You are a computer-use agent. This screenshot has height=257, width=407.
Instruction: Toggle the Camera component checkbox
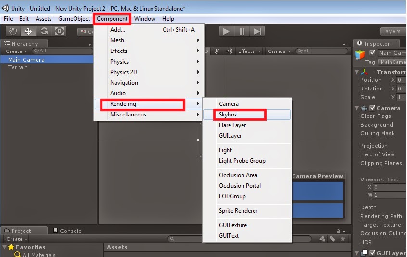[x=373, y=108]
